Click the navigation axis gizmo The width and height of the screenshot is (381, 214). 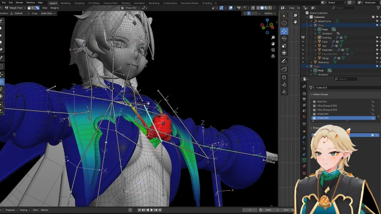(267, 25)
